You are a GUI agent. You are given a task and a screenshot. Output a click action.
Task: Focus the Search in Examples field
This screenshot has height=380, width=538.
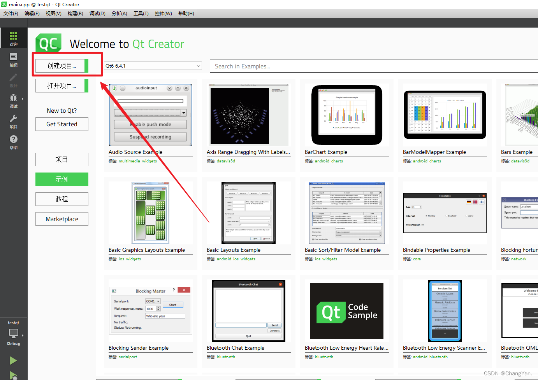pyautogui.click(x=374, y=66)
